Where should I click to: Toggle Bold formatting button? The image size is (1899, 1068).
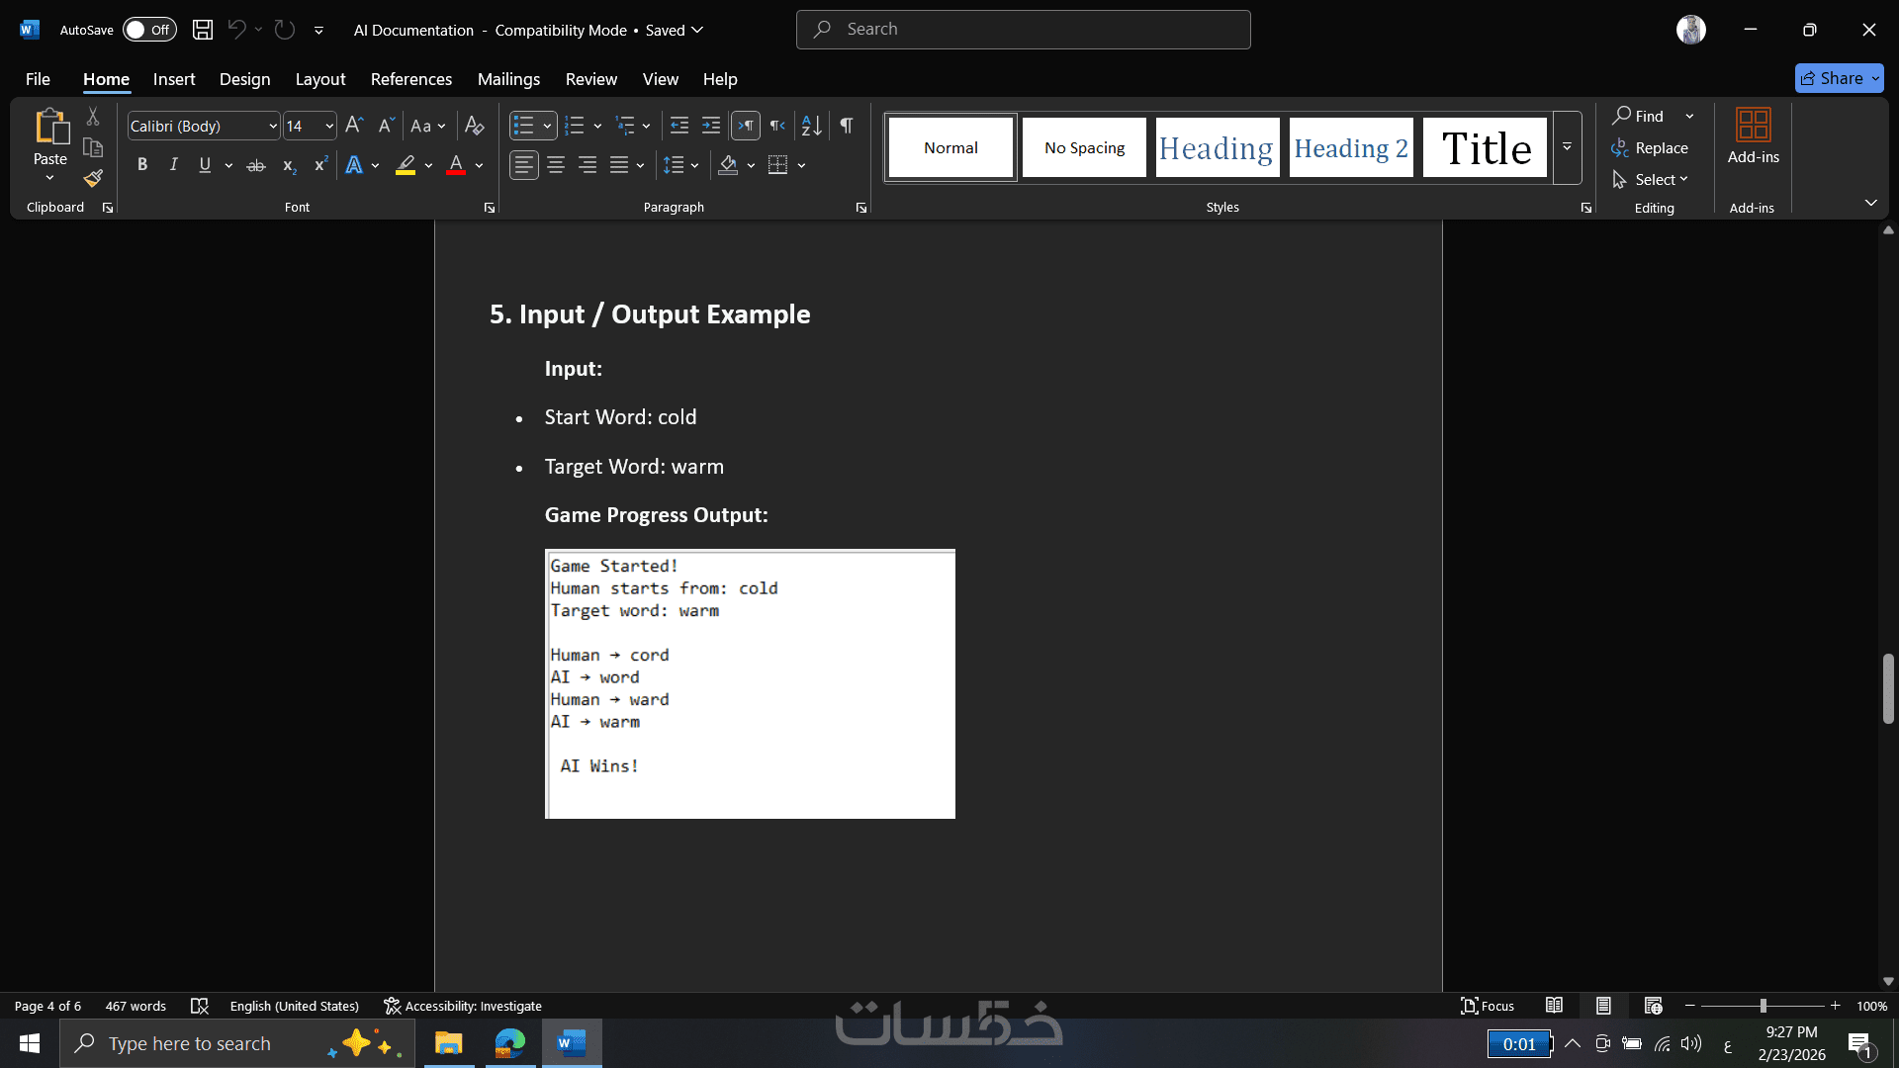click(142, 165)
